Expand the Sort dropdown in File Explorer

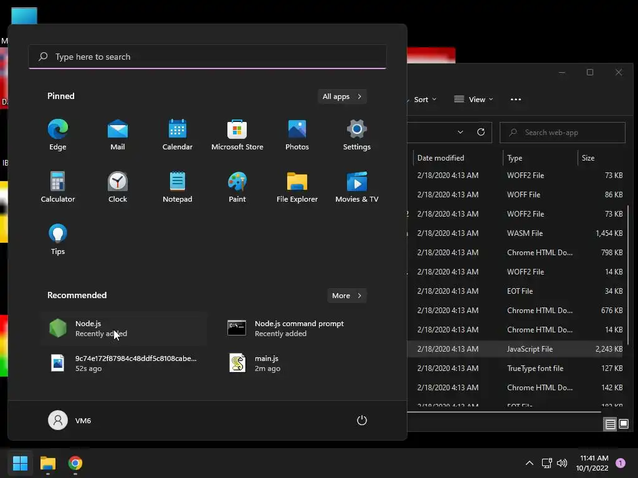pyautogui.click(x=424, y=100)
